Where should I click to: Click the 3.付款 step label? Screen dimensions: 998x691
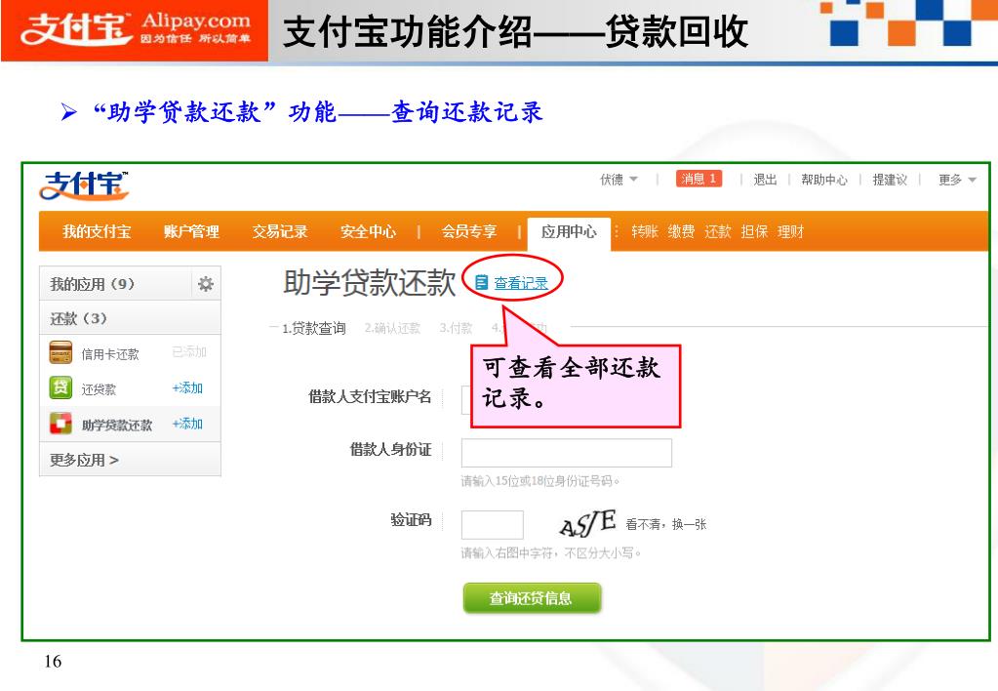point(456,328)
